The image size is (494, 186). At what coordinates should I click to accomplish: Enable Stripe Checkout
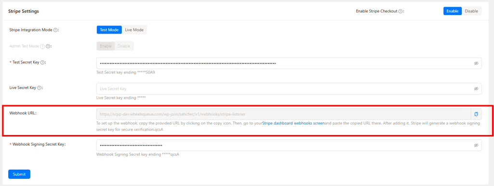coord(453,11)
